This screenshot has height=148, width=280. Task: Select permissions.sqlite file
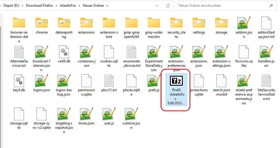[x=86, y=85]
